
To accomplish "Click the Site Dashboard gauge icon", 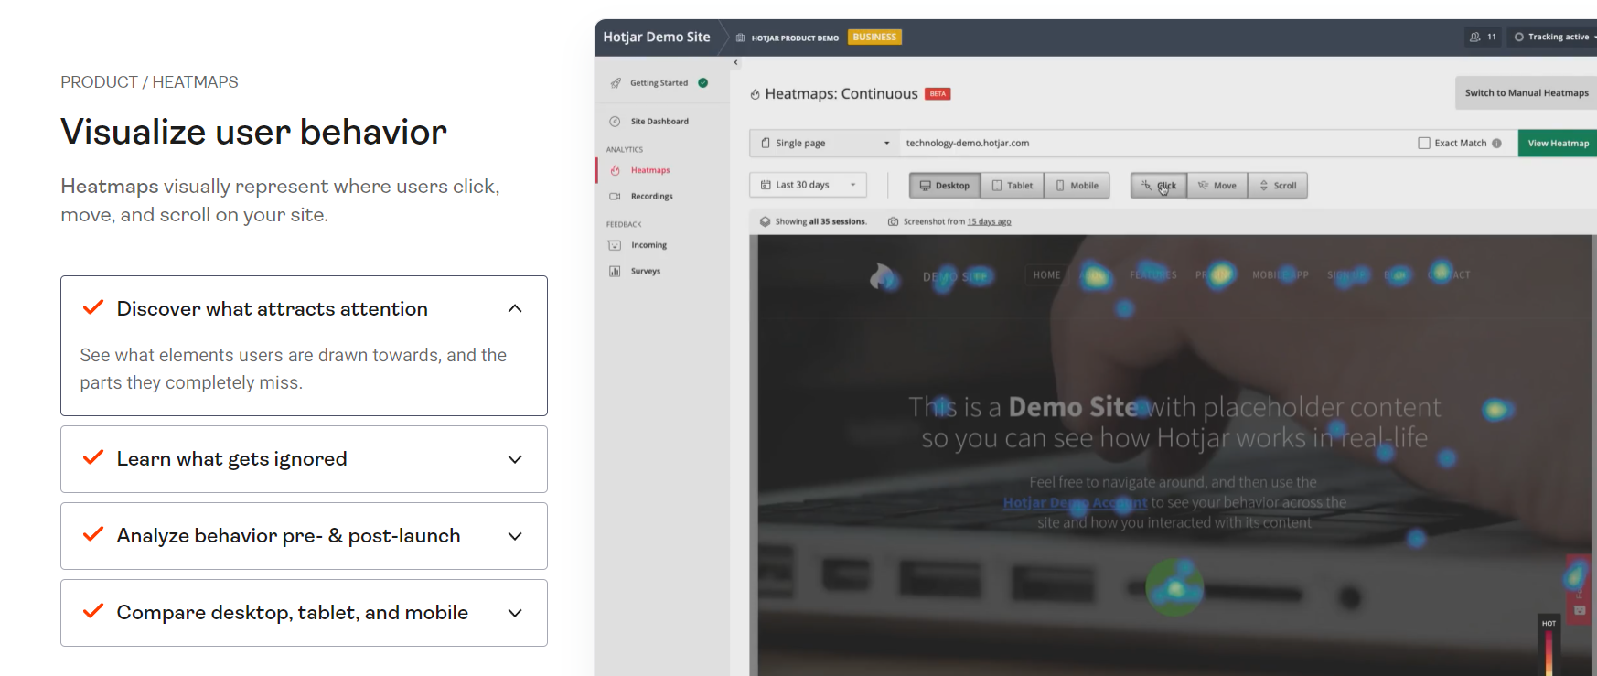I will [615, 122].
